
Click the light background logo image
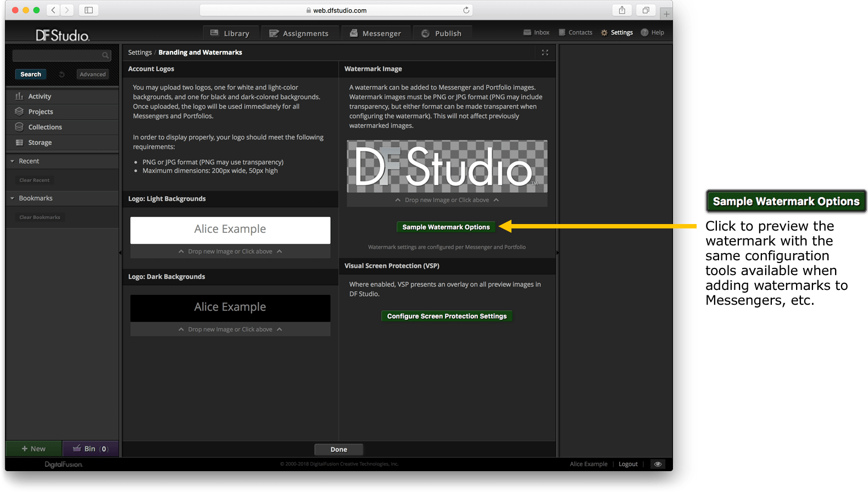pos(230,230)
